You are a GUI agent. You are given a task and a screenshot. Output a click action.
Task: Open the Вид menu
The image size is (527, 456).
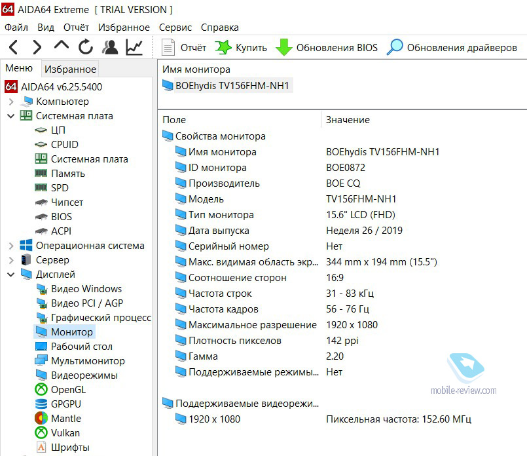(x=46, y=28)
